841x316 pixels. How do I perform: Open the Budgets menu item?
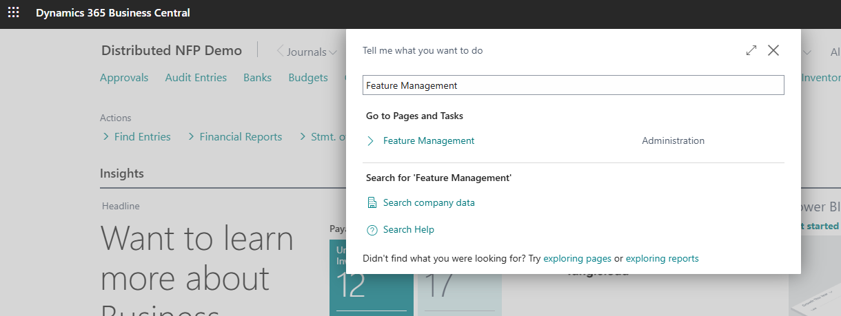click(x=308, y=78)
